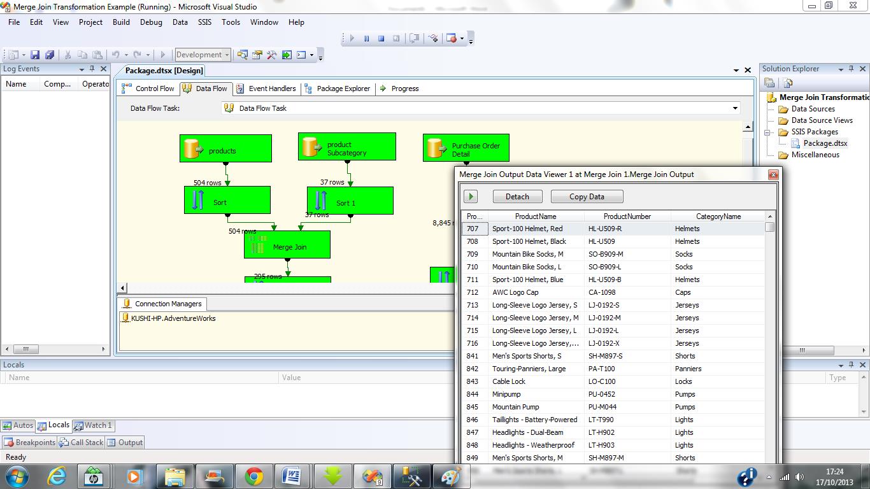This screenshot has height=489, width=870.
Task: Click the Save All toolbar icon
Action: click(49, 55)
